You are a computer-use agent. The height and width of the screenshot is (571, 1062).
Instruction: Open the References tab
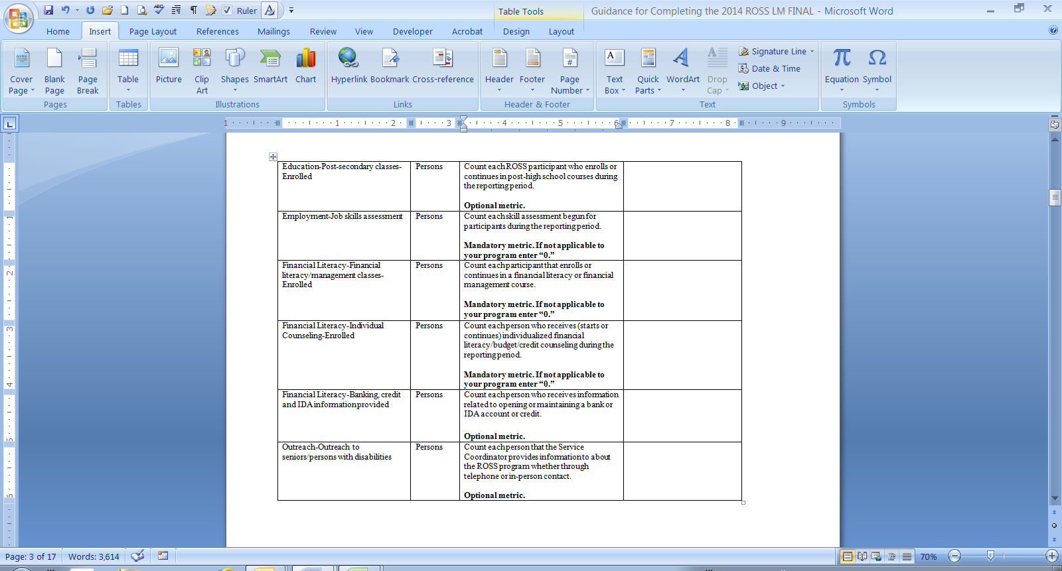pos(217,31)
